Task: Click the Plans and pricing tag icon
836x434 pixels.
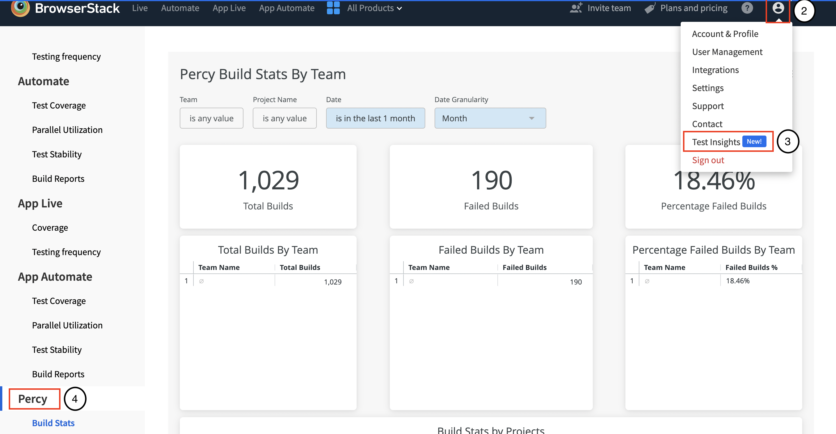Action: 650,8
